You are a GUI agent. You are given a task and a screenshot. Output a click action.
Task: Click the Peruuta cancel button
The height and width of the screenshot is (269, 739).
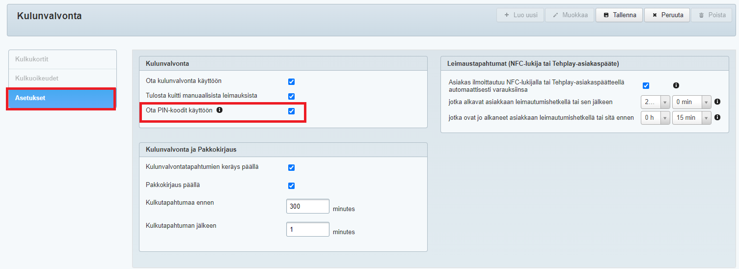tap(667, 15)
